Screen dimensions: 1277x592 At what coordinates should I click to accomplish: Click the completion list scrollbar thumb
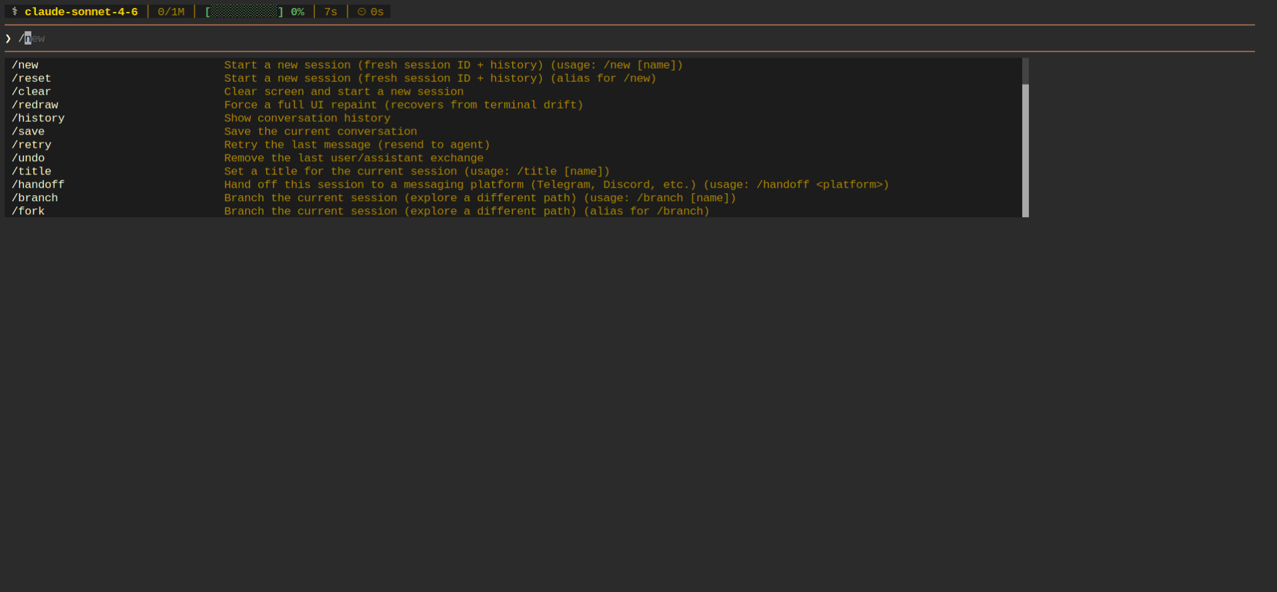tap(1026, 150)
